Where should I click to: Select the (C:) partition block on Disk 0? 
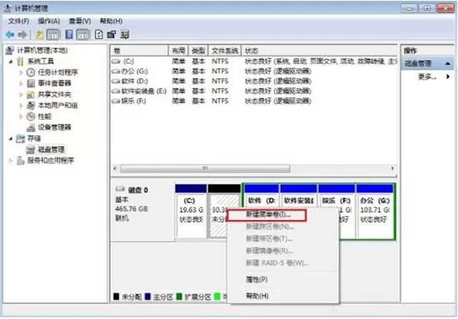click(191, 212)
